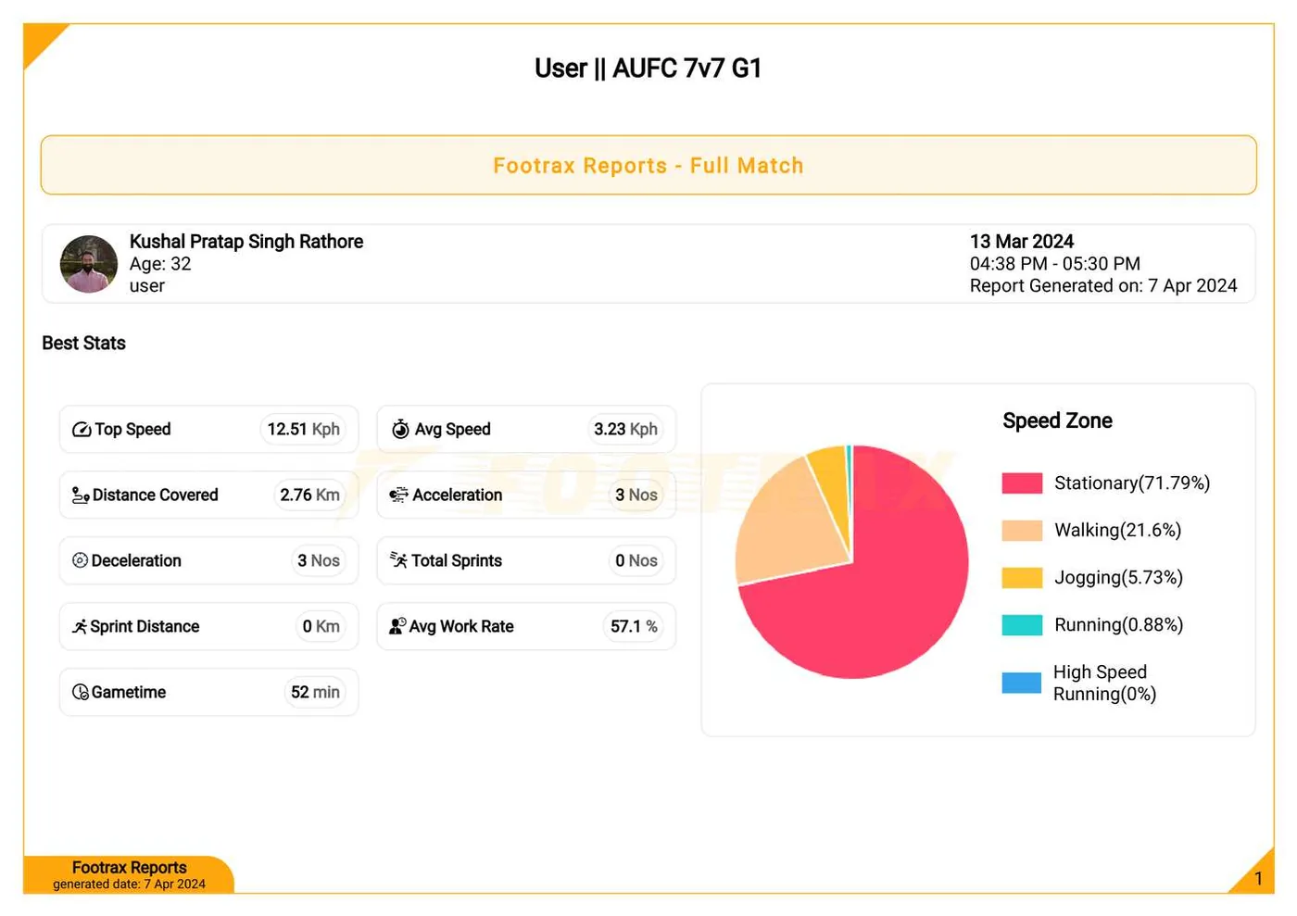The height and width of the screenshot is (916, 1297).
Task: Click the Avg Work Rate value 57.1 %
Action: [x=634, y=627]
